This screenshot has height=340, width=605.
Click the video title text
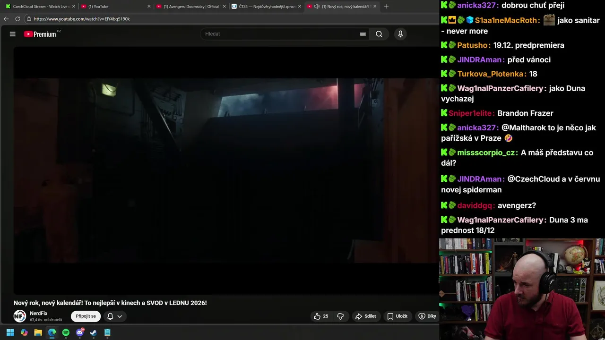pos(110,303)
